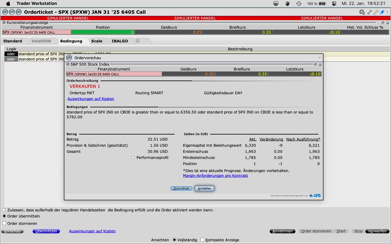Toggle the blue pin icon
Viewport: 391px width, 244px height.
coord(382,12)
